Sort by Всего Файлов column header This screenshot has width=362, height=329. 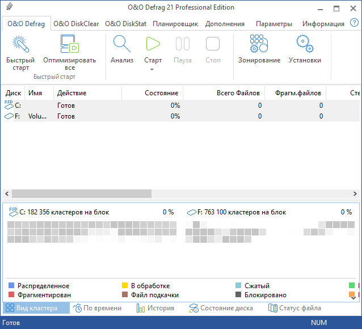coord(224,93)
